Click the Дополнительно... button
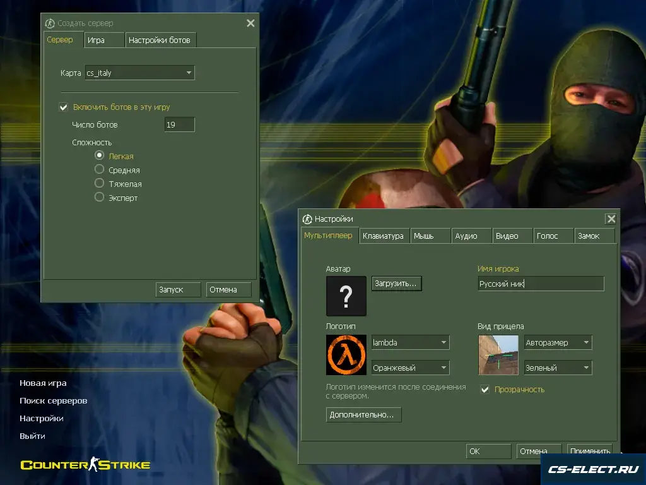 pyautogui.click(x=363, y=414)
